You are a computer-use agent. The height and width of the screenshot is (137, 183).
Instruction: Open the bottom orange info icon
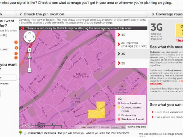tap(16, 58)
